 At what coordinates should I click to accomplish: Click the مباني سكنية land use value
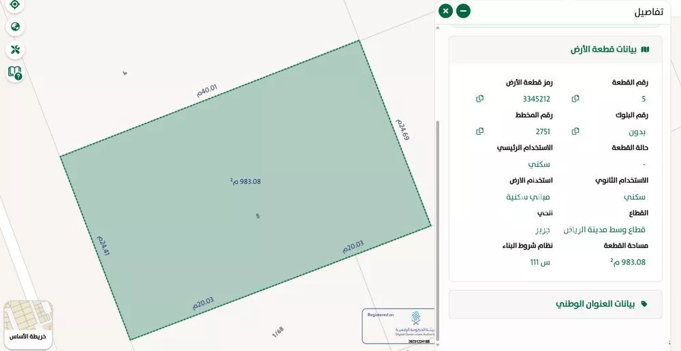528,197
